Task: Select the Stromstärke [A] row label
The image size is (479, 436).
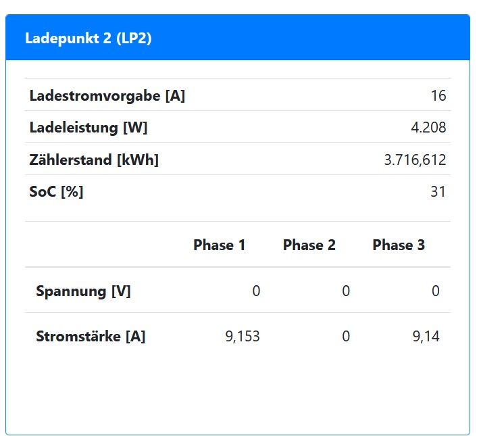Action: (91, 337)
